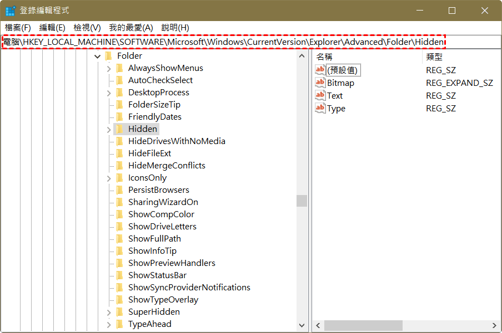Click the folder icon next to AlwaysShowMenus
Image resolution: width=502 pixels, height=333 pixels.
119,68
